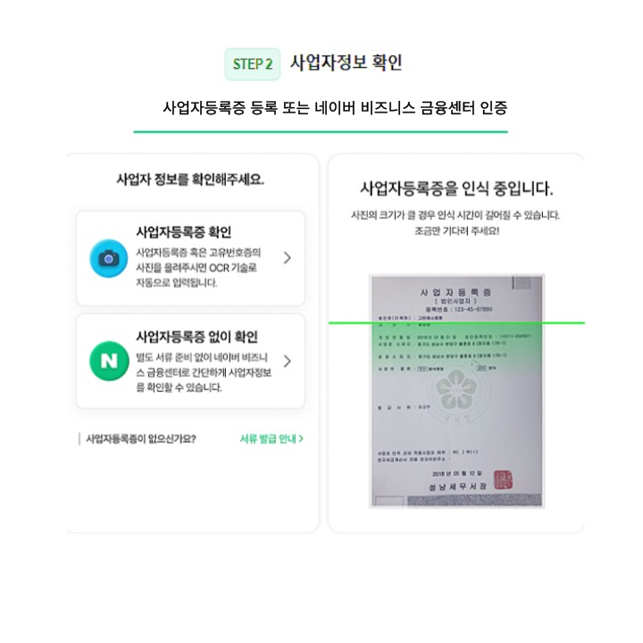Image resolution: width=643 pixels, height=643 pixels.
Task: Open chevron arrow on 사업자등록증 없이 확인 card
Action: [x=287, y=362]
